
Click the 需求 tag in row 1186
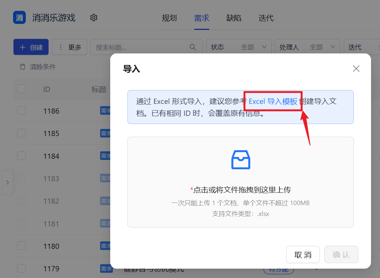tap(105, 111)
